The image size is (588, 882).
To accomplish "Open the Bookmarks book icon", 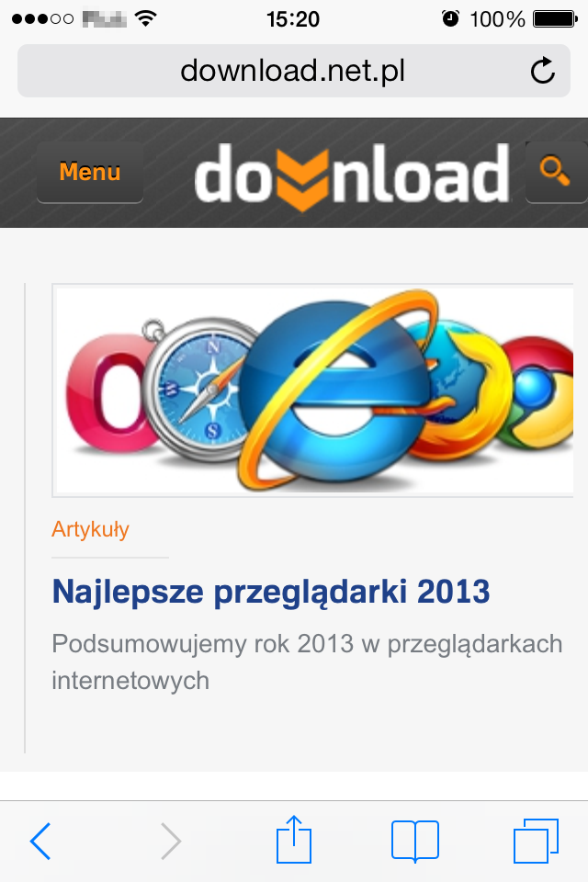I will point(415,841).
